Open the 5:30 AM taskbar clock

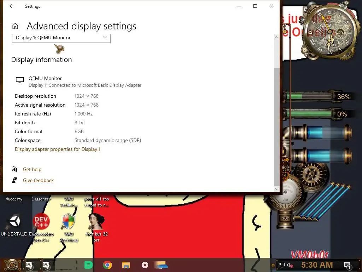pyautogui.click(x=317, y=265)
